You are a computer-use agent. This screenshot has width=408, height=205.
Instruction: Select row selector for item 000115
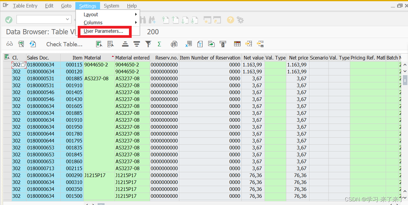[7, 65]
